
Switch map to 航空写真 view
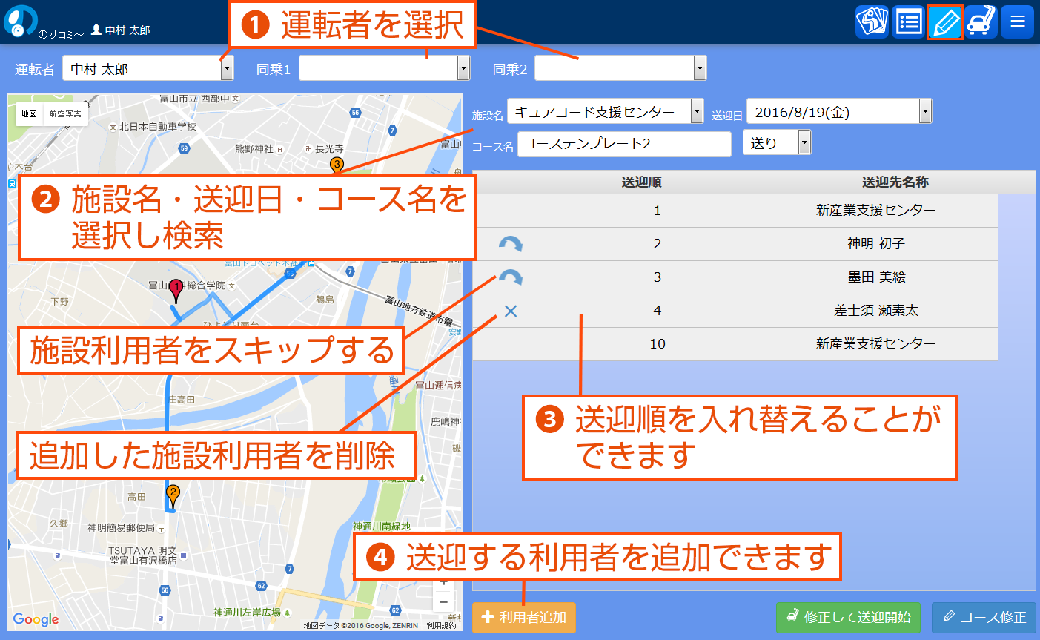click(x=65, y=114)
